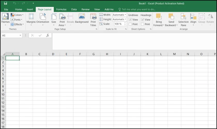Switch to the Home tab
Image resolution: width=217 pixels, height=129 pixels.
coord(19,9)
